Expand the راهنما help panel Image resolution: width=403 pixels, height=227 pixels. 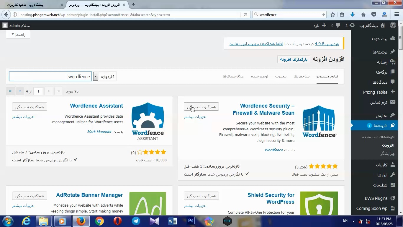pyautogui.click(x=18, y=34)
